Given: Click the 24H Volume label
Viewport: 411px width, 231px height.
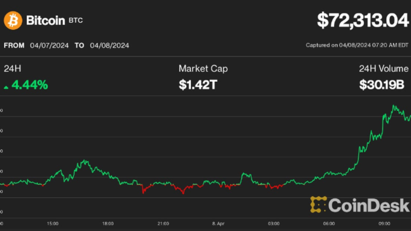Looking at the screenshot, I should coord(384,69).
